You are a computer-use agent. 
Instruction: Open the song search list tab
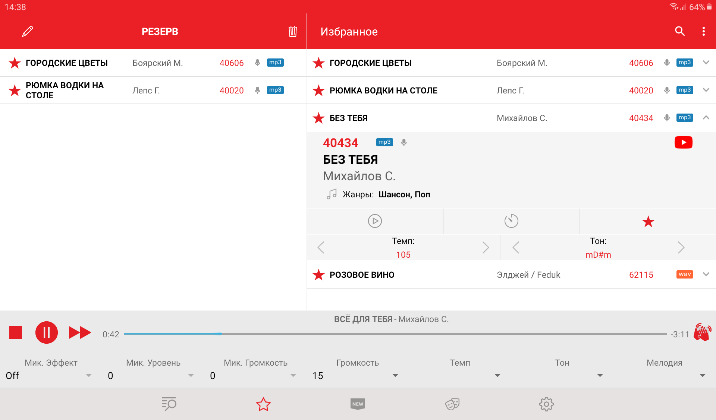tap(169, 404)
